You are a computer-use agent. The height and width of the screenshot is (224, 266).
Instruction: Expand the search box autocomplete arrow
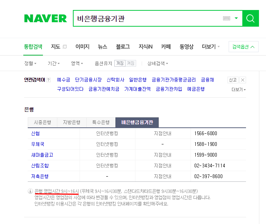236,18
